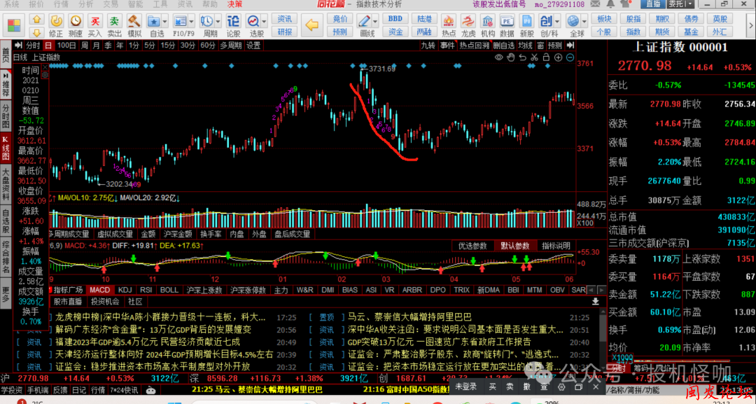Screen dimensions: 756x404
Task: Select the BOLL indicator tab
Action: (x=169, y=290)
